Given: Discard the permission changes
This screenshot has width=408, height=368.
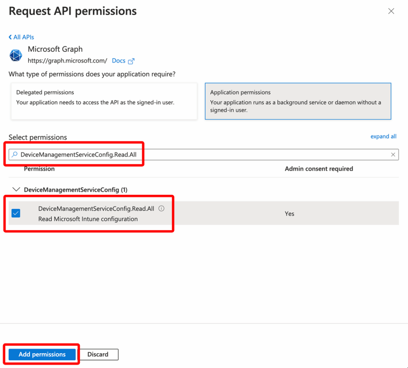Looking at the screenshot, I should 98,354.
